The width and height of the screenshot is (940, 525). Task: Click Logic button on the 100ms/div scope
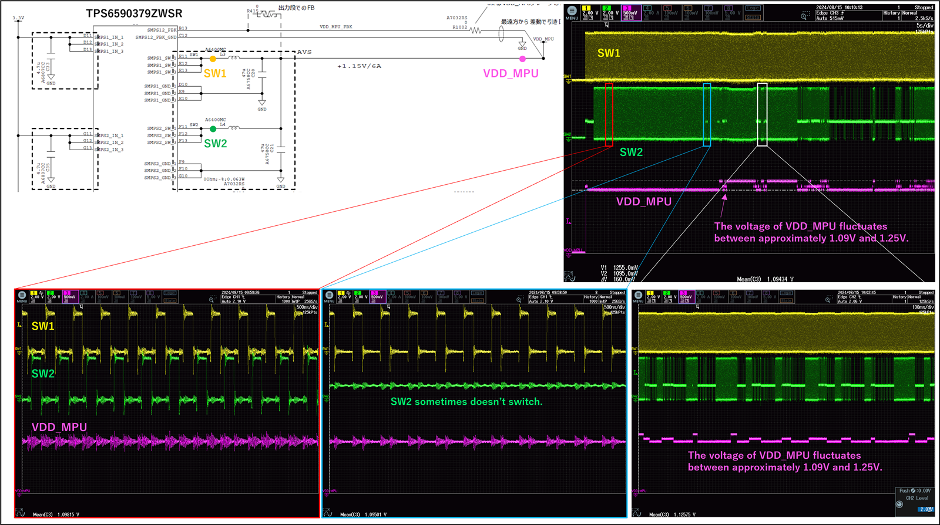786,293
